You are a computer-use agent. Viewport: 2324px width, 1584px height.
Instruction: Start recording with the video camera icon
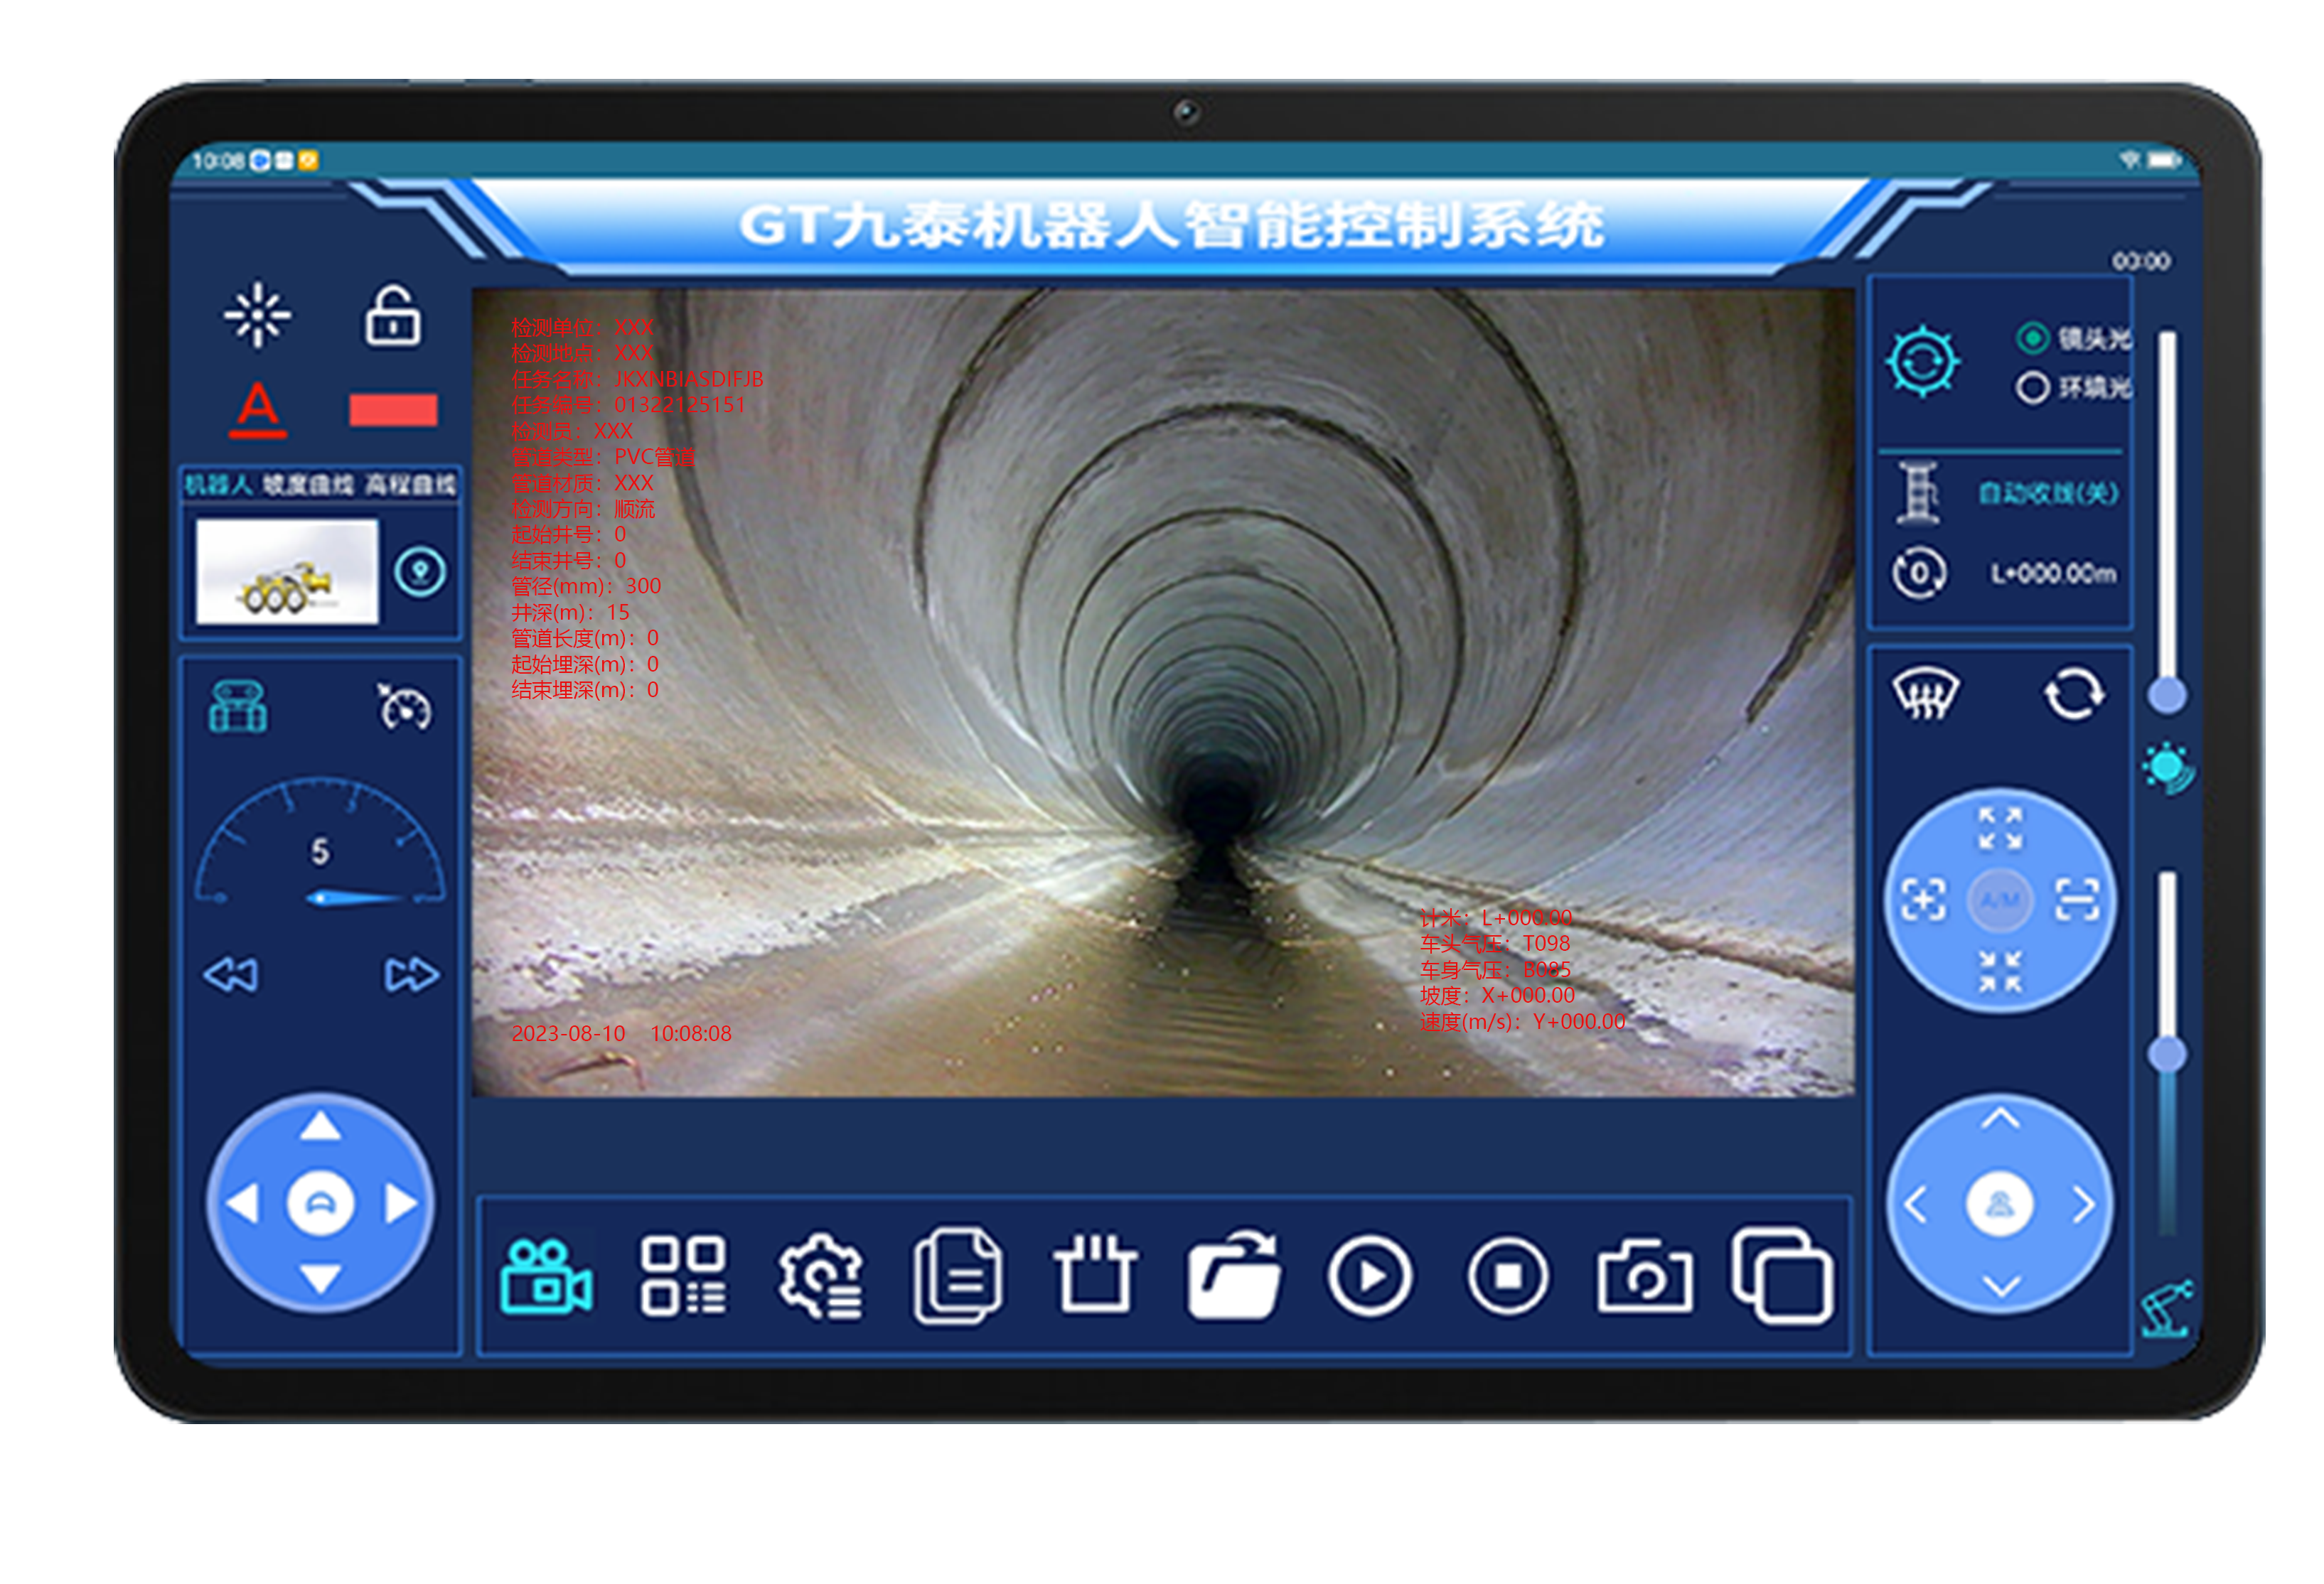pos(546,1276)
